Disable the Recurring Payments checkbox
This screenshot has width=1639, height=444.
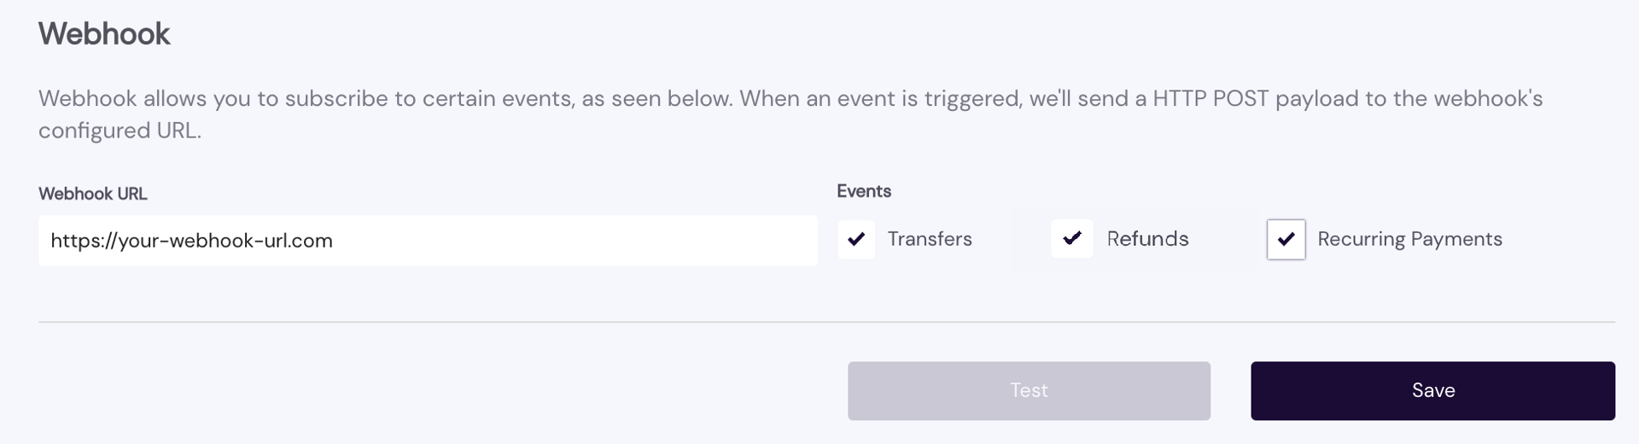1286,239
